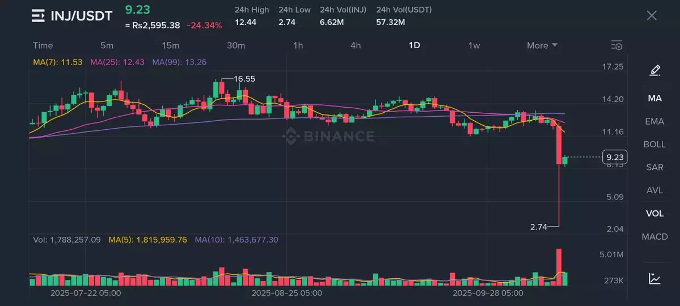Toggle the VOL volume indicator
Image resolution: width=680 pixels, height=306 pixels.
654,214
